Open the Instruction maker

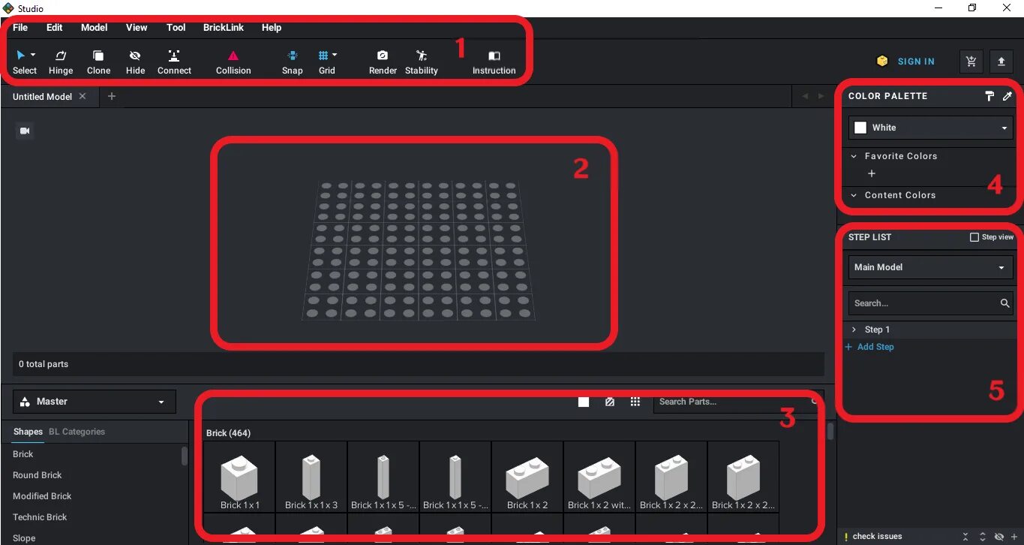coord(494,62)
